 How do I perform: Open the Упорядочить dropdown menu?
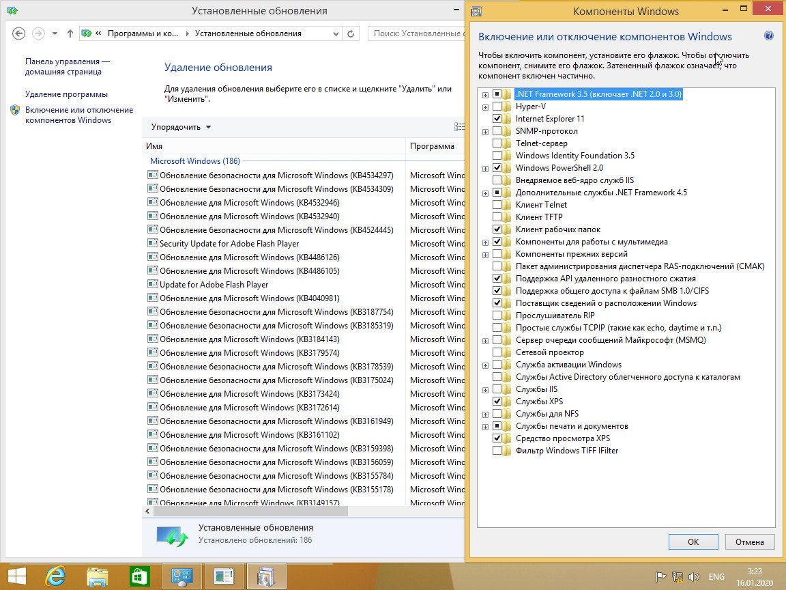click(x=181, y=127)
